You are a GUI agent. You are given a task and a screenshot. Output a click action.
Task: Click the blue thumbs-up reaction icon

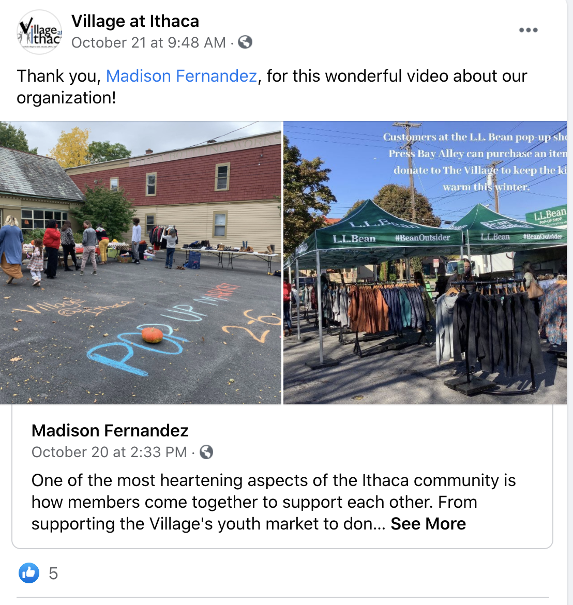(x=29, y=573)
